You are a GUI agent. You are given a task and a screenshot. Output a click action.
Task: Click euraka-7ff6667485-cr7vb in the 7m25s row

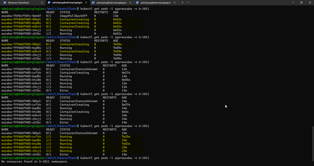click(21, 137)
